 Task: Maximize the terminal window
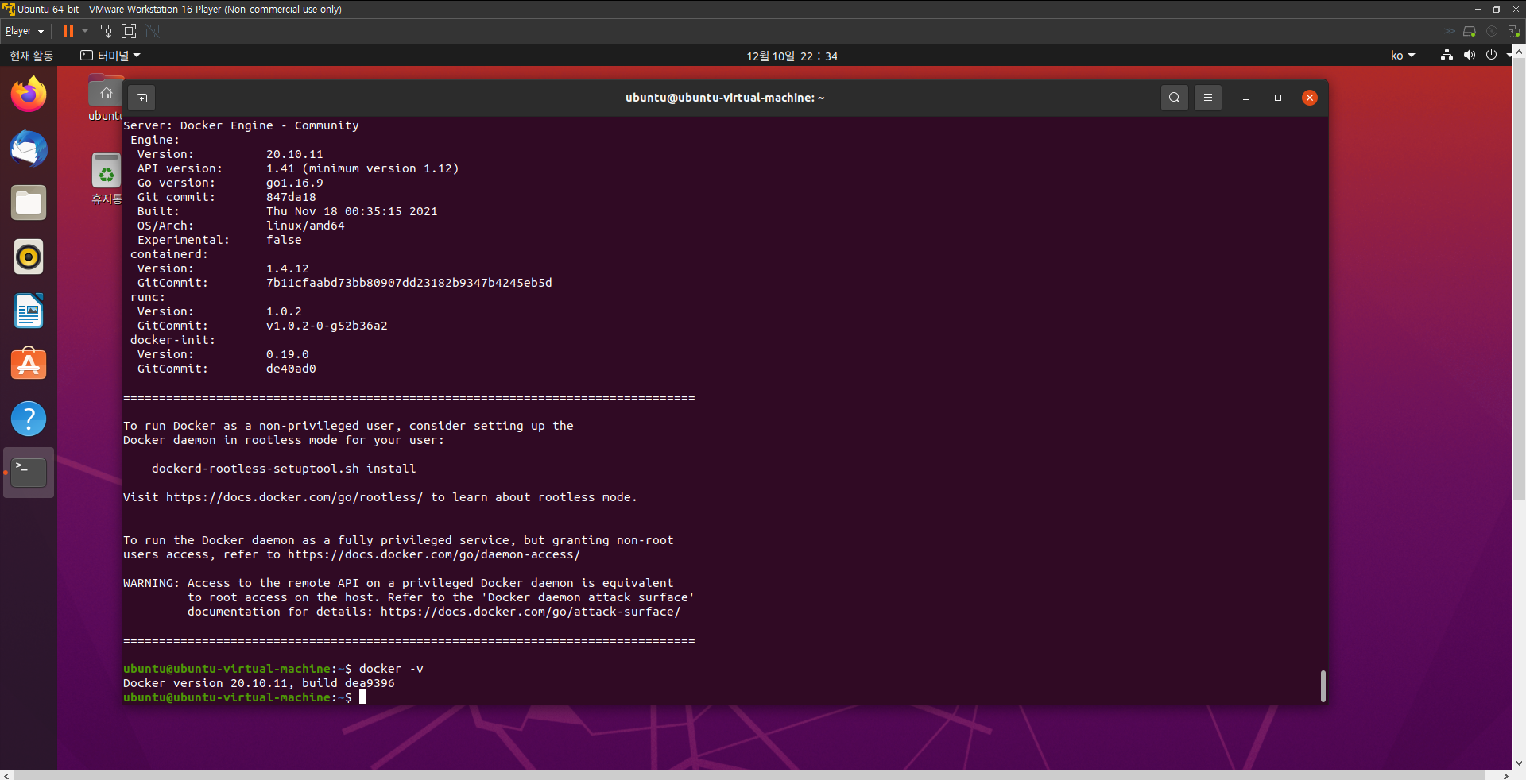1278,98
